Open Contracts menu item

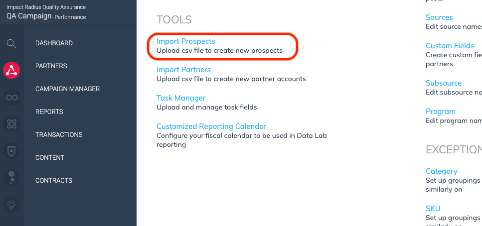(54, 181)
